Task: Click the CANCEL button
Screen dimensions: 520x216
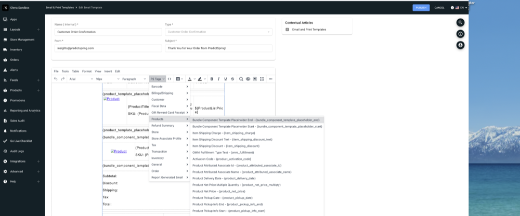Action: 439,8
